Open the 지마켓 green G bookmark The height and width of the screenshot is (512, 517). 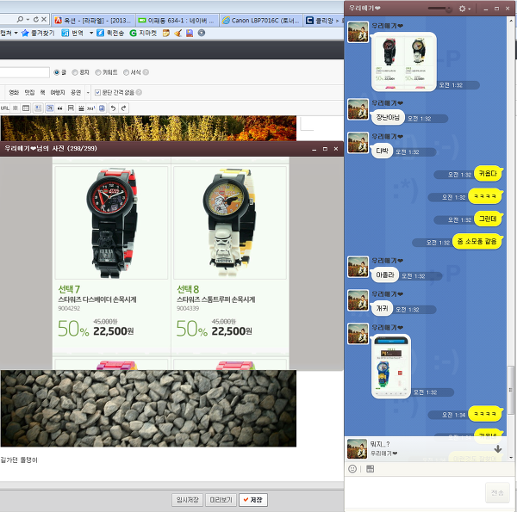point(143,33)
